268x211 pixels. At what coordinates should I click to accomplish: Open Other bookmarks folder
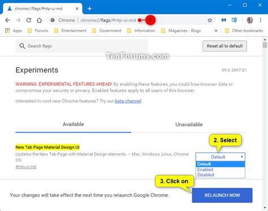(x=244, y=30)
